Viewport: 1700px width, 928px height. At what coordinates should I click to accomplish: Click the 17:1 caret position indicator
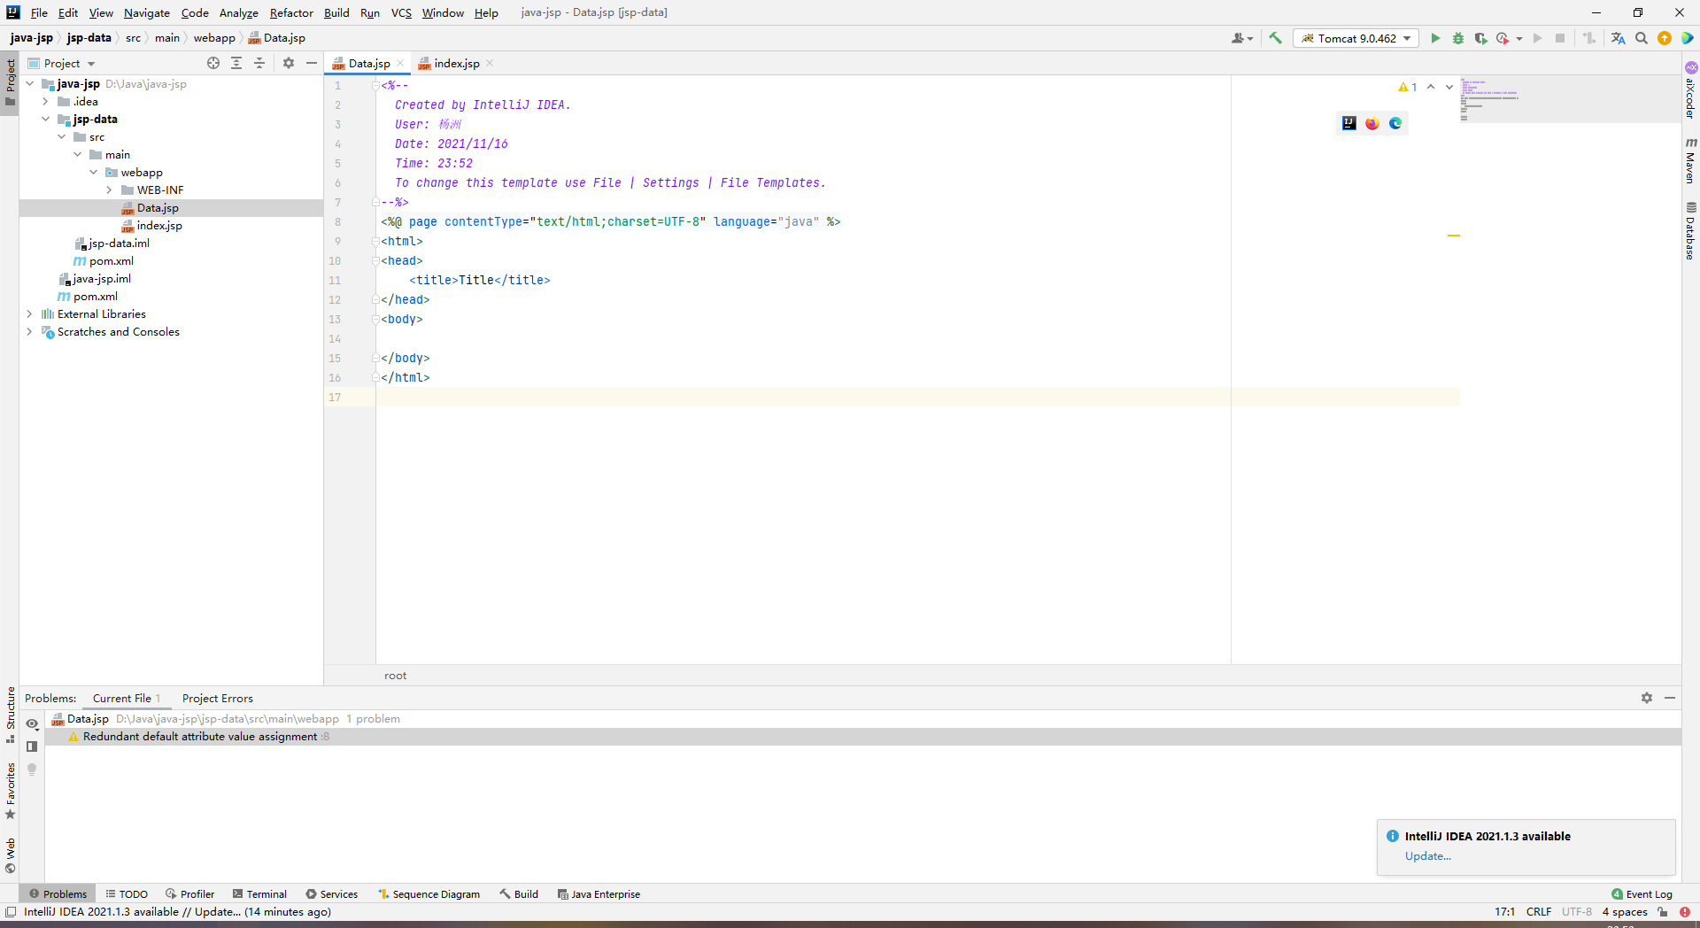click(x=1504, y=912)
